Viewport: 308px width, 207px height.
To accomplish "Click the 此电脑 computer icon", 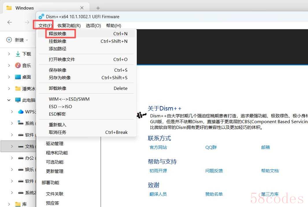I will tap(18, 100).
